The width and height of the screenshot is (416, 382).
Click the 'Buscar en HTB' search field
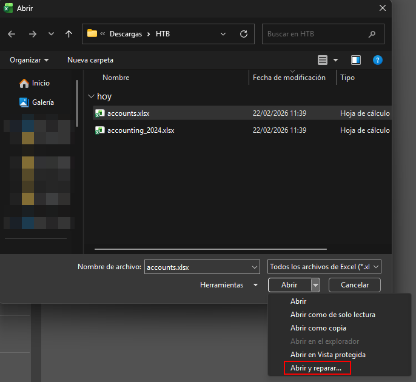(x=315, y=34)
